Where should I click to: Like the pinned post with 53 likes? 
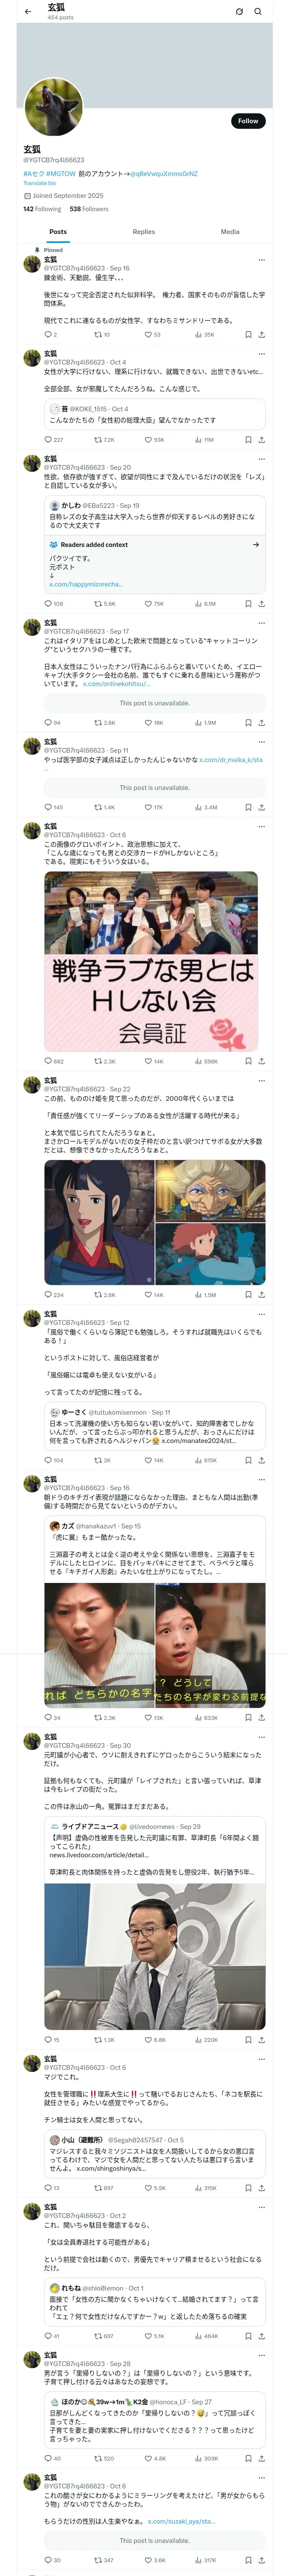click(x=152, y=335)
